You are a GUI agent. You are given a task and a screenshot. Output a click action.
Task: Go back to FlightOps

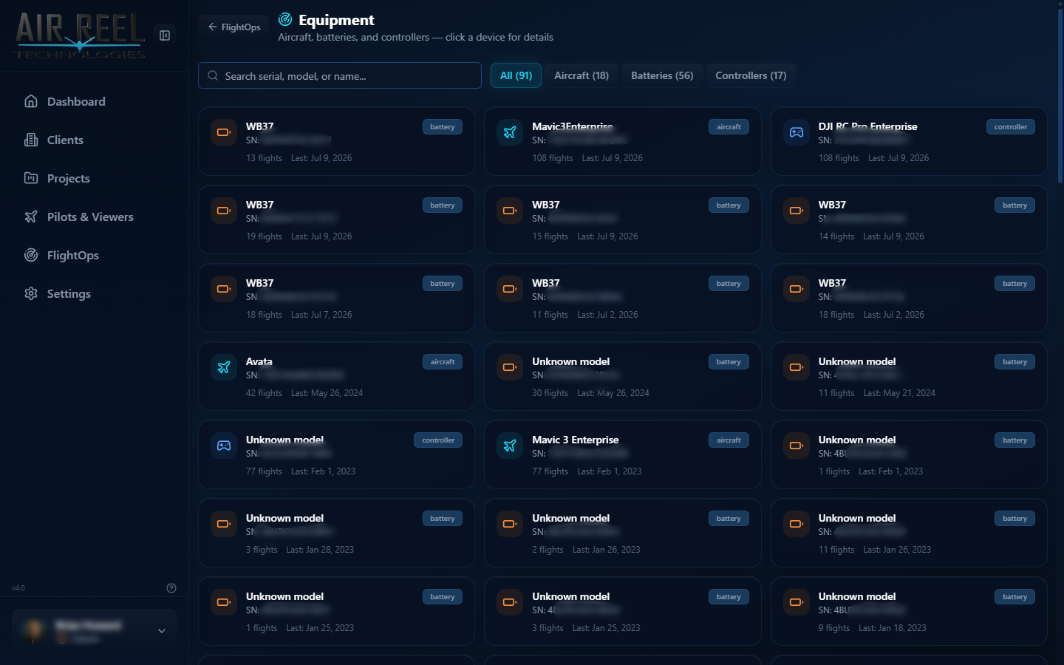(x=233, y=27)
